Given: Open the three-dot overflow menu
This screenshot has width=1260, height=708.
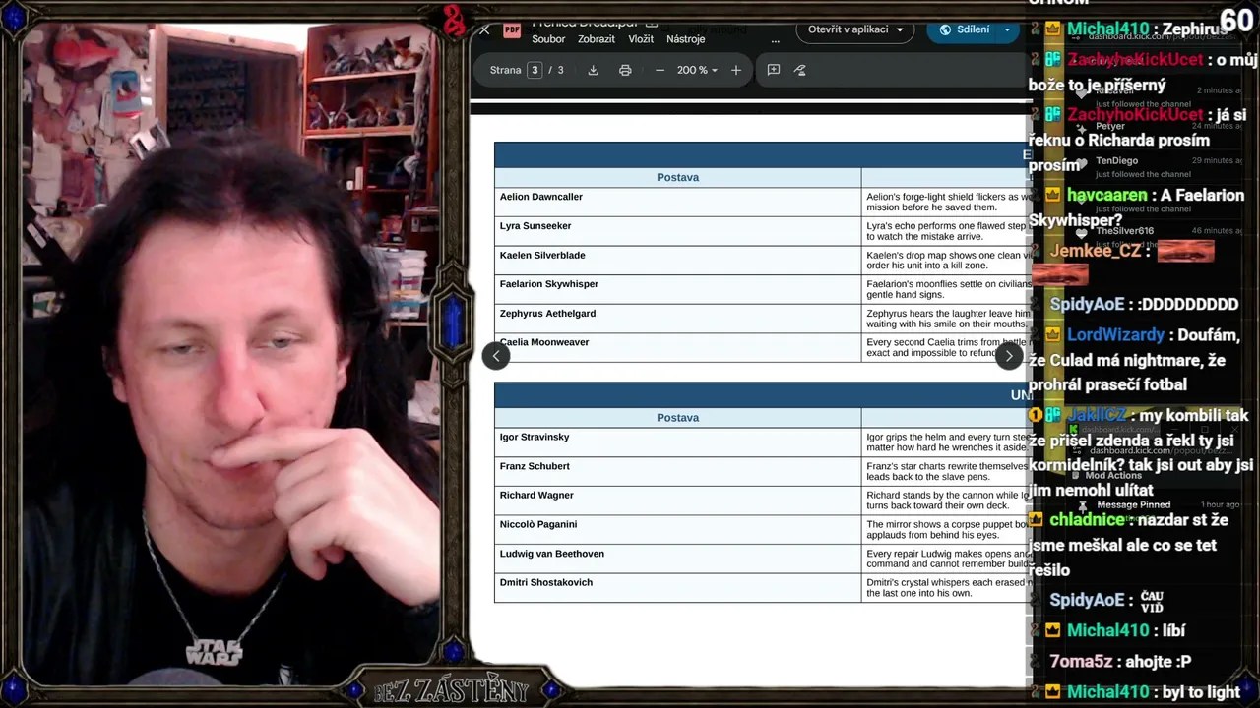Looking at the screenshot, I should [x=775, y=39].
